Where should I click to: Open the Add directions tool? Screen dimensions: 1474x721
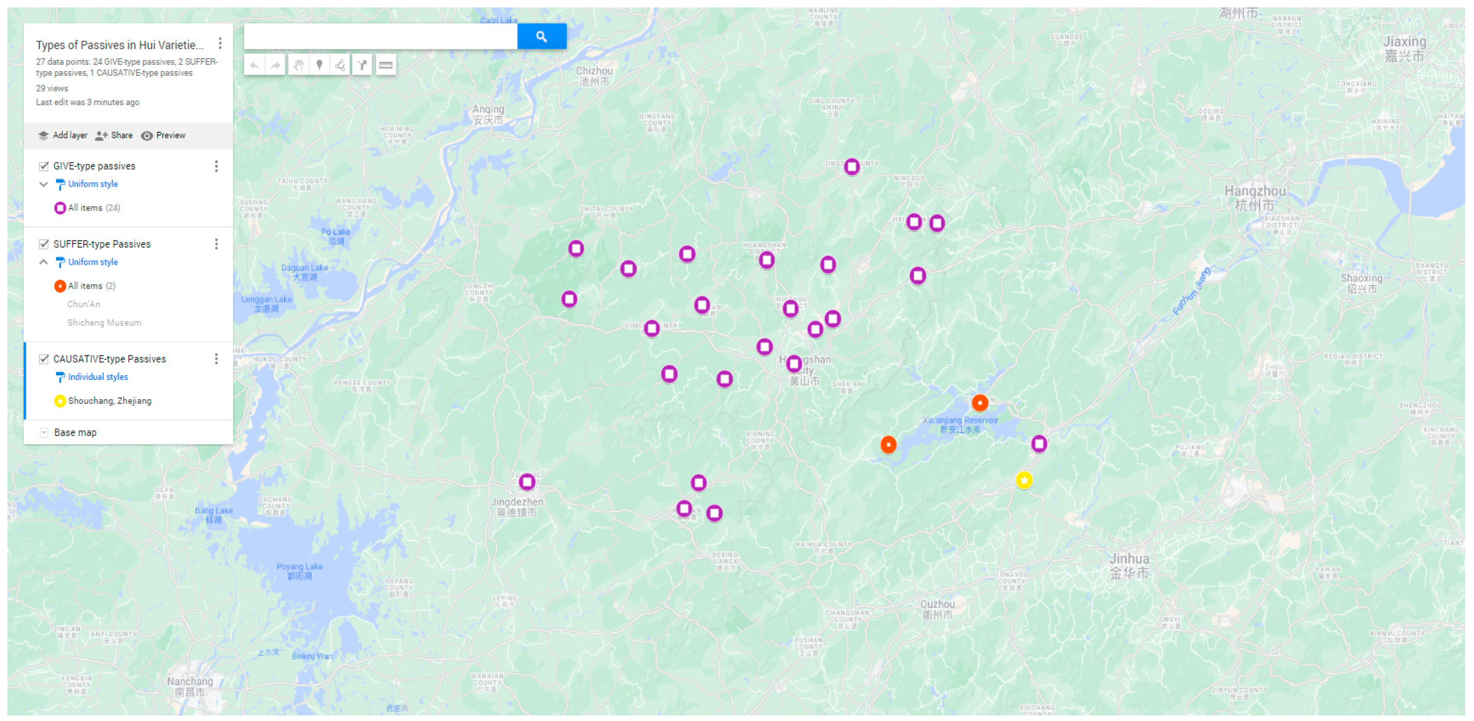coord(362,65)
